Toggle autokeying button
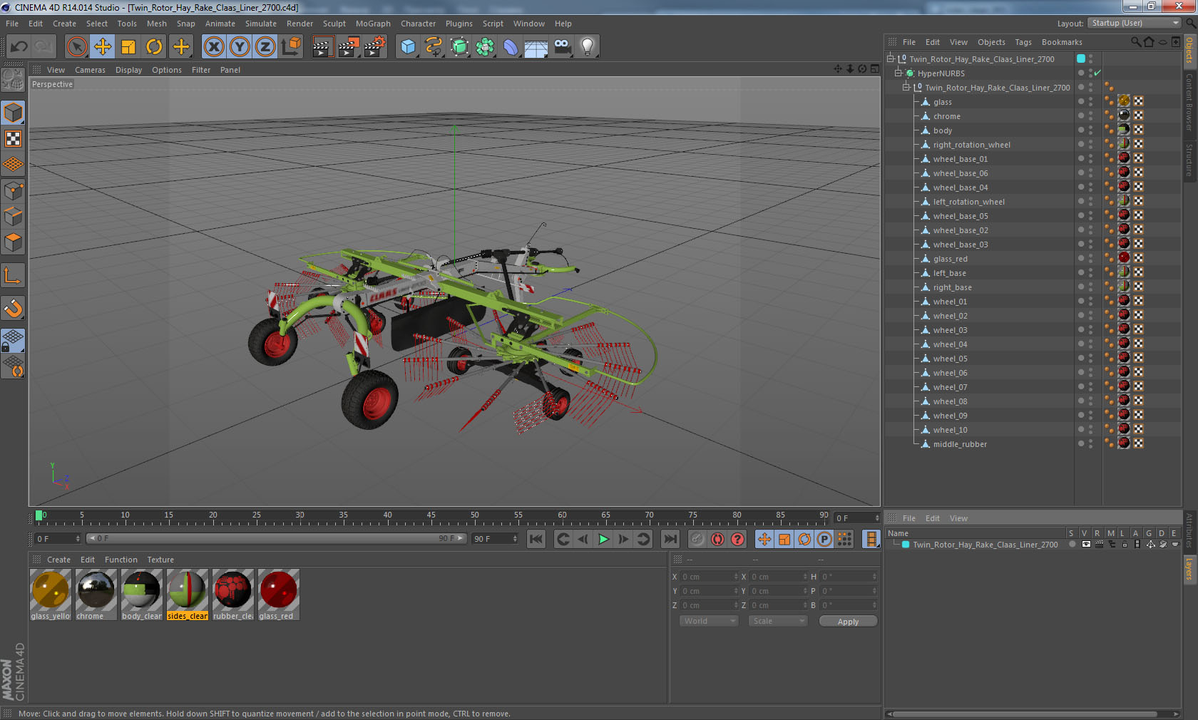The width and height of the screenshot is (1198, 720). point(717,539)
